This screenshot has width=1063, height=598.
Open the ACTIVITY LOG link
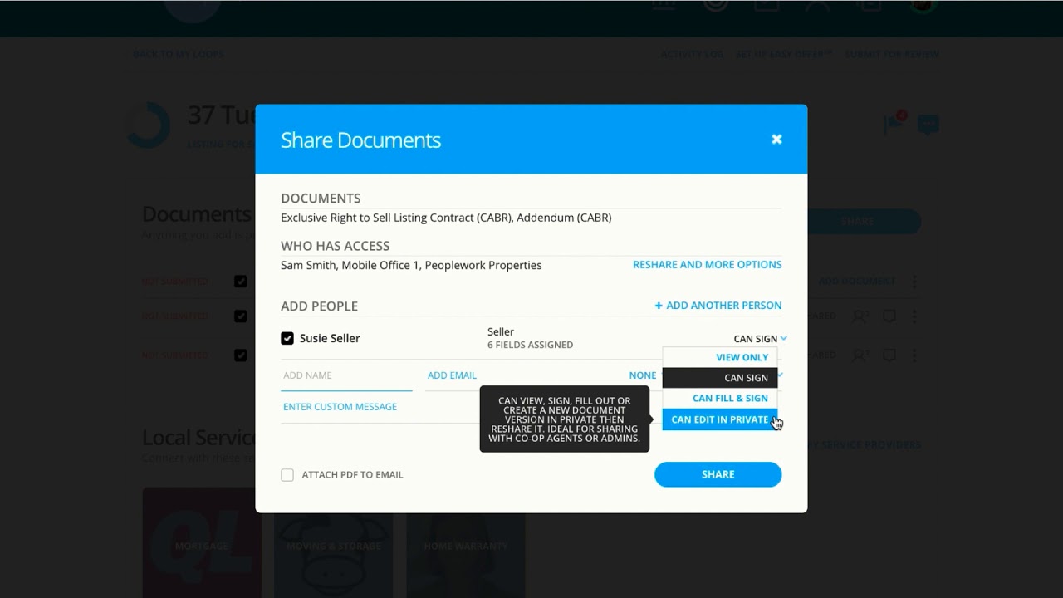click(692, 55)
